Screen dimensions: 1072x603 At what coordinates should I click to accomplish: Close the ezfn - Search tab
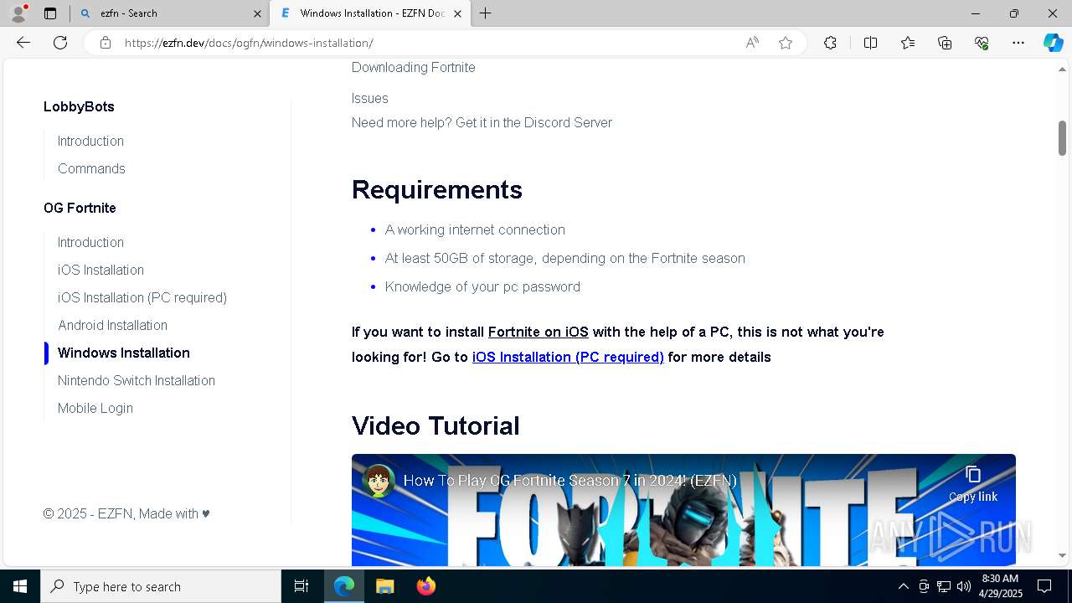[257, 13]
